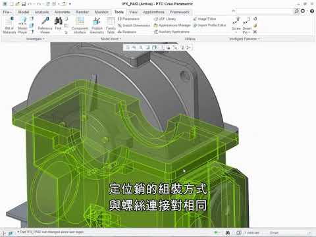Open the Bill of Materials tool
Screen dimensions: 316x237
9,25
